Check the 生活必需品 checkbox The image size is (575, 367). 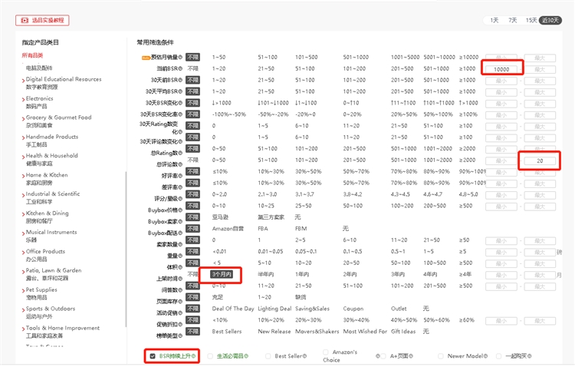coord(210,356)
